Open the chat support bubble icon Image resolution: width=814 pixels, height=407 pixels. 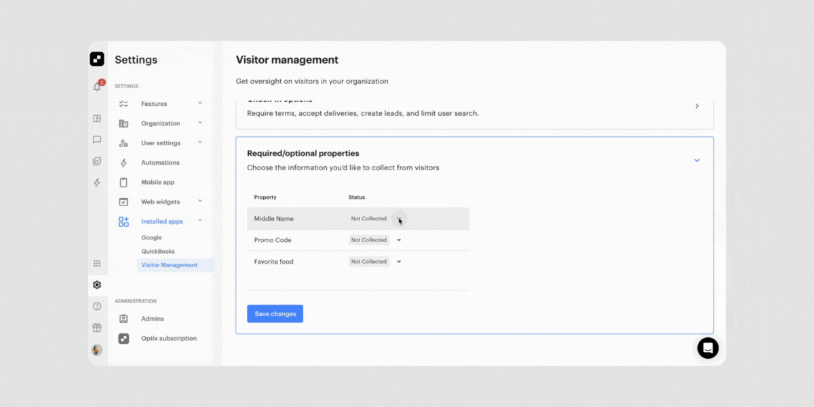coord(708,348)
